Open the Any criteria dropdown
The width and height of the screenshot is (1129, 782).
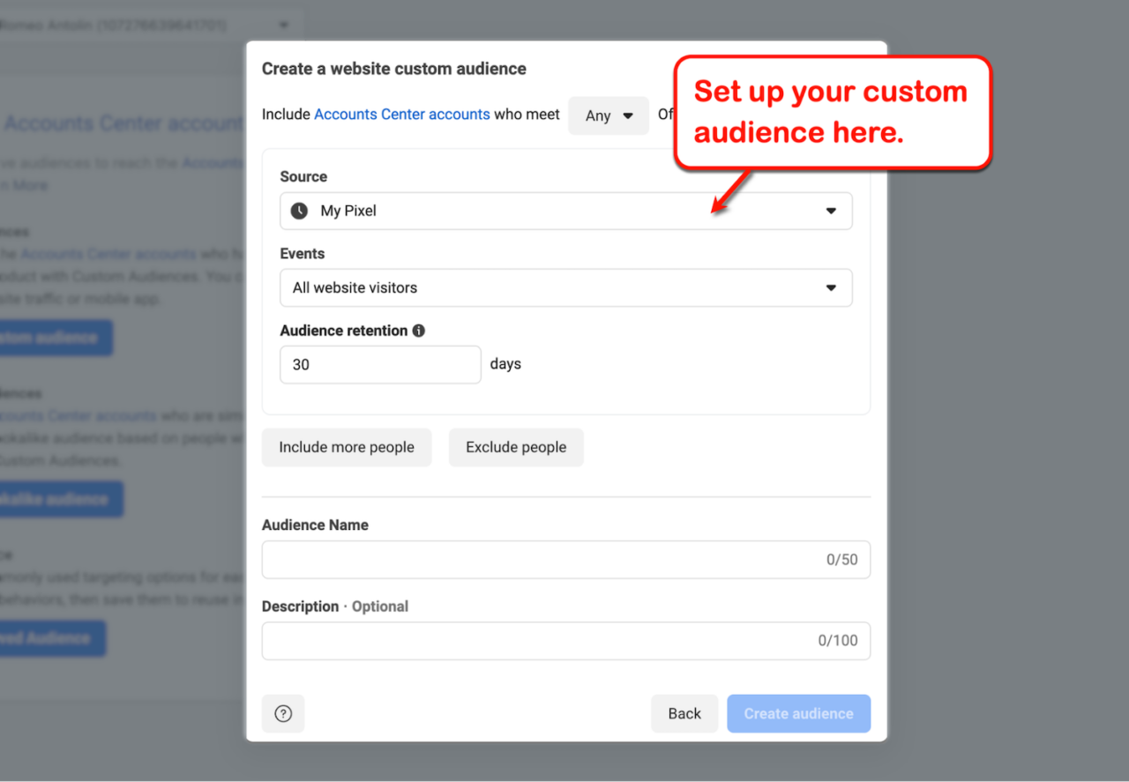tap(608, 115)
